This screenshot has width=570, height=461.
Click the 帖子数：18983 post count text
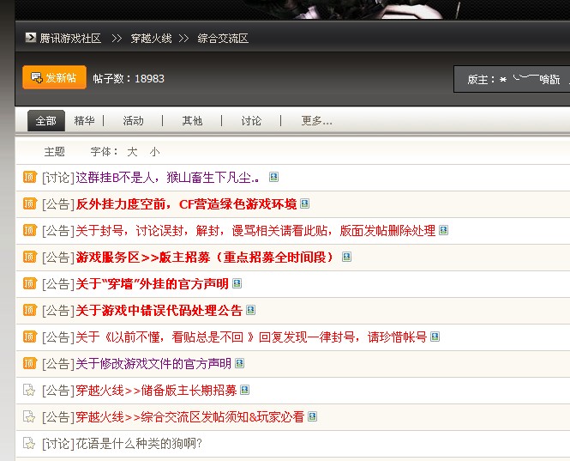tap(129, 78)
